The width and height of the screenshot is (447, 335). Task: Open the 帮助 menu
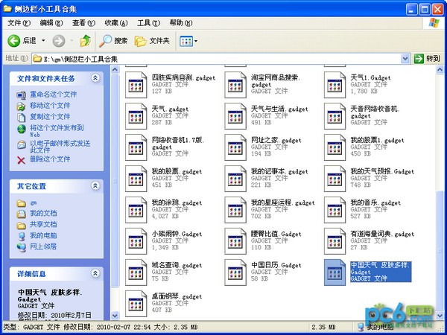[x=181, y=23]
